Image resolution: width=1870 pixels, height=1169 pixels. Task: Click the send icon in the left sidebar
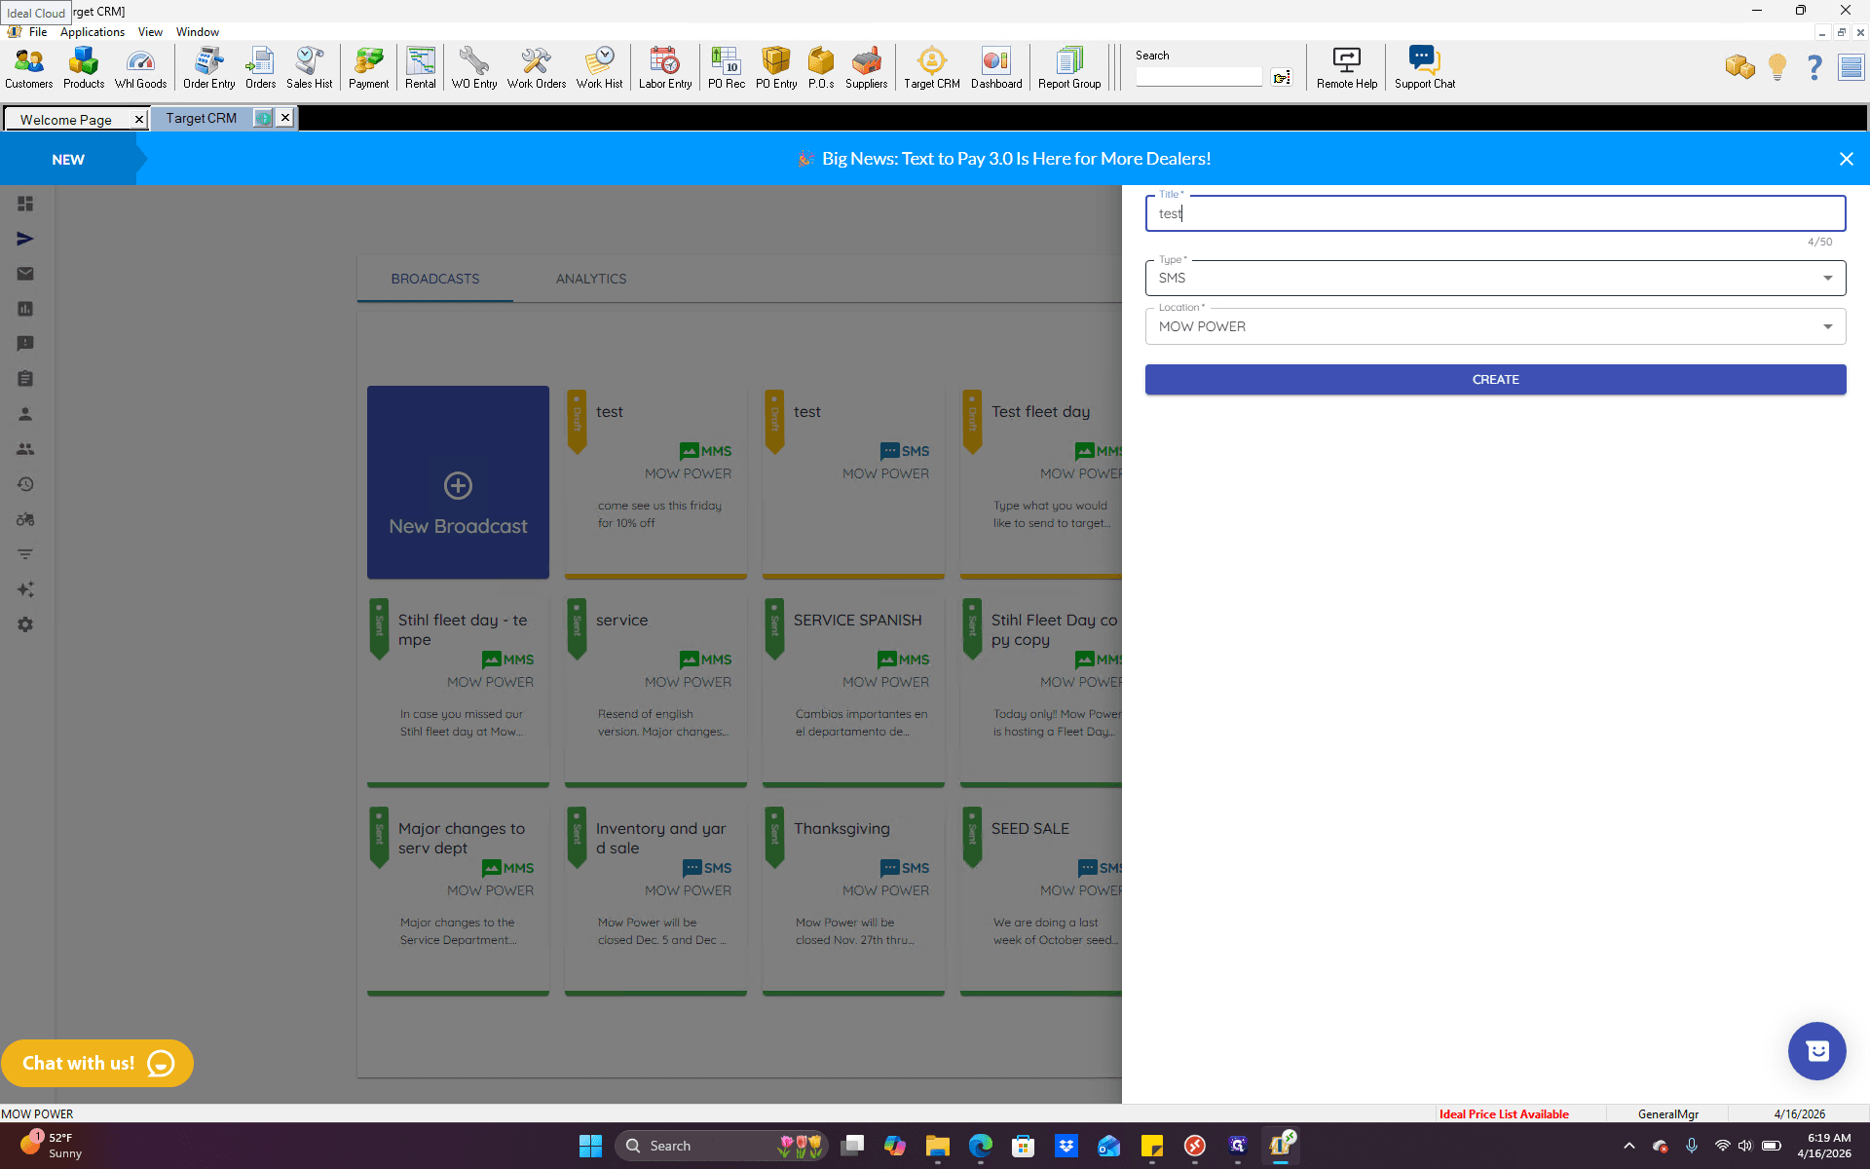[x=25, y=239]
